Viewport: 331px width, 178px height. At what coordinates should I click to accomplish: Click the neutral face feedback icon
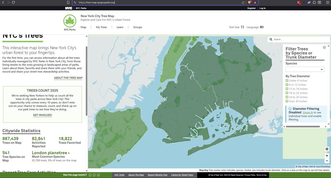94,175
